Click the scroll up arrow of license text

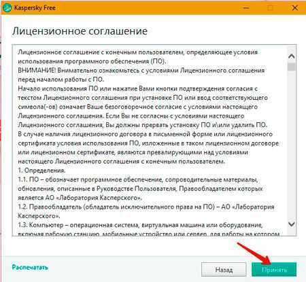coord(292,56)
